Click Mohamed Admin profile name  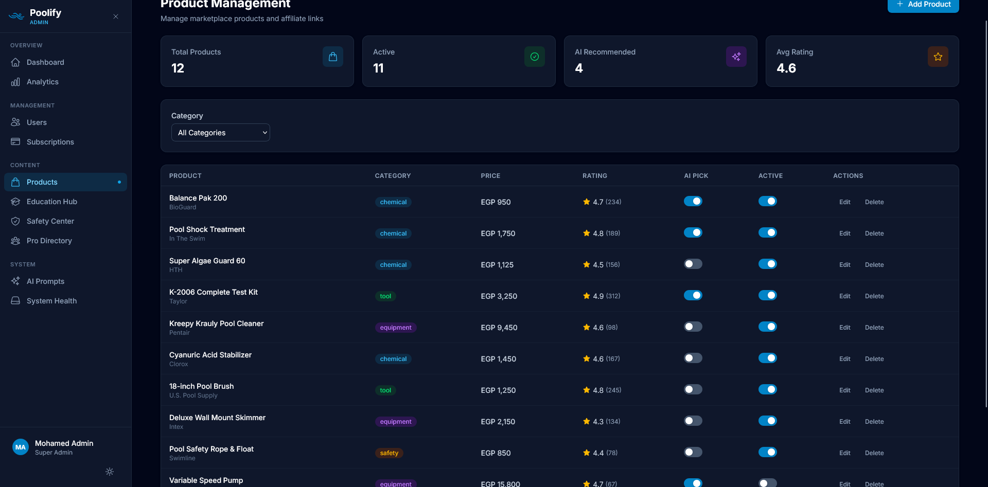point(64,443)
